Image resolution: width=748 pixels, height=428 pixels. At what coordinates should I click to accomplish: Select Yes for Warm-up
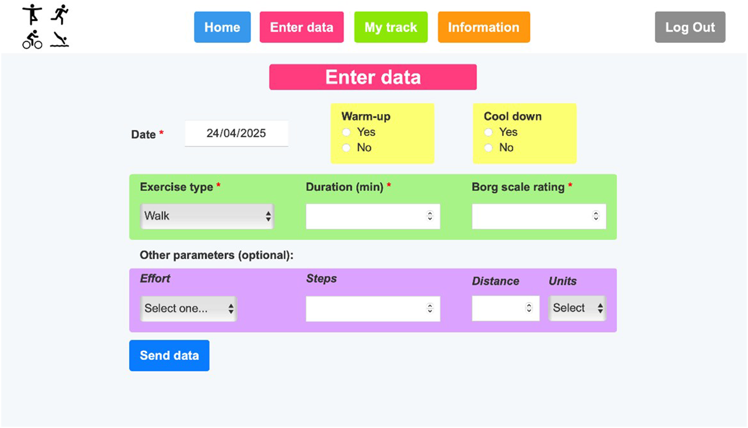[346, 132]
